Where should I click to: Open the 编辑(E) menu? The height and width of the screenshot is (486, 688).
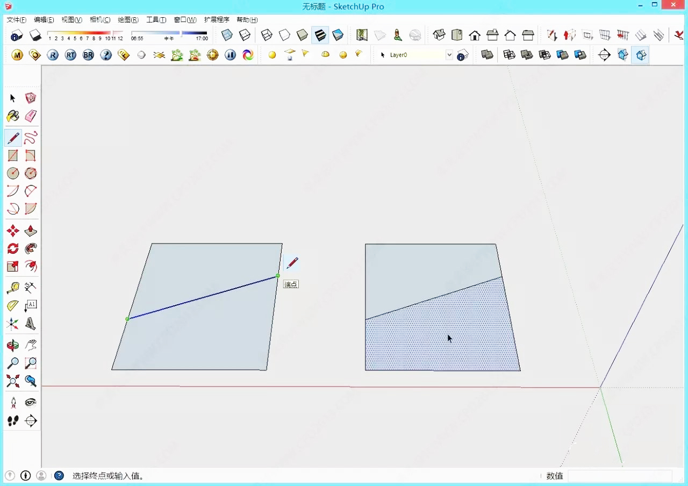(x=44, y=20)
